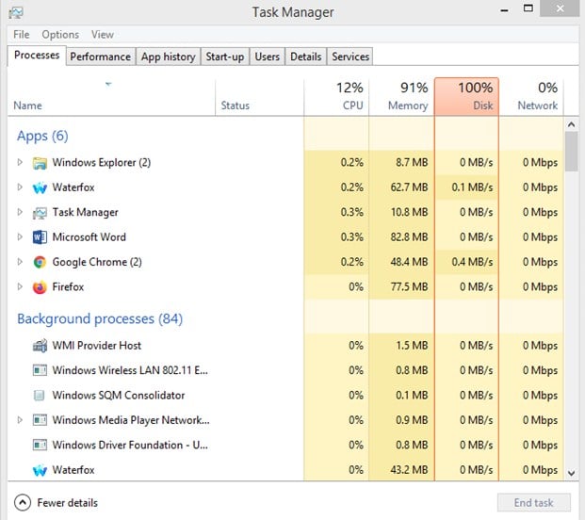The height and width of the screenshot is (520, 585).
Task: Click the Task Manager row icon
Action: [x=40, y=213]
